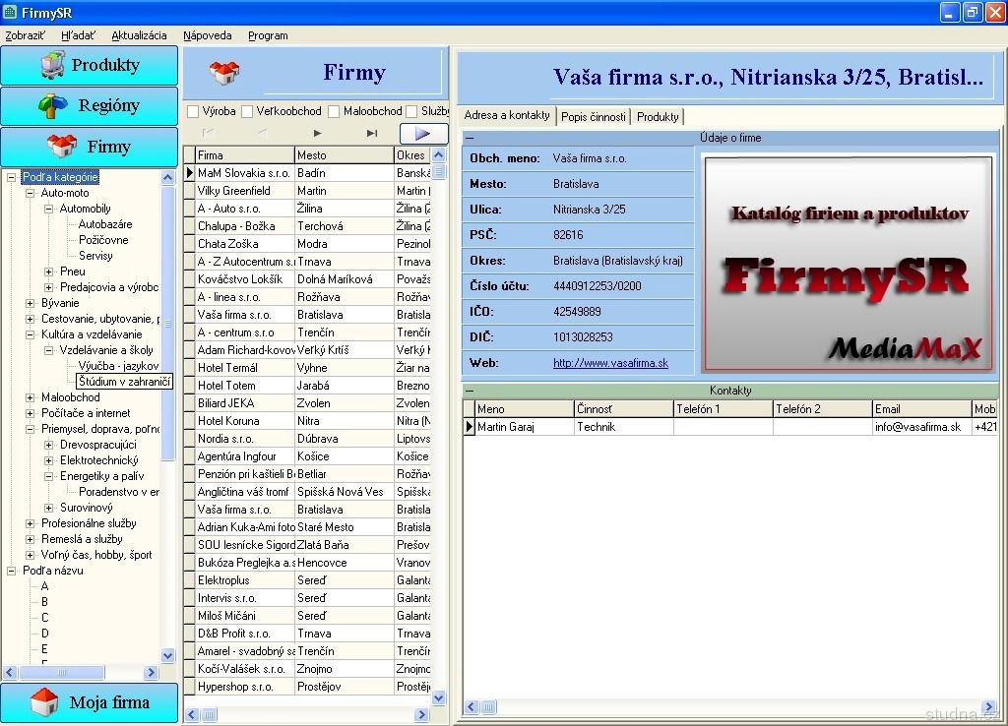Collapse the Auto-moto tree node
The image size is (1008, 726).
coord(31,193)
